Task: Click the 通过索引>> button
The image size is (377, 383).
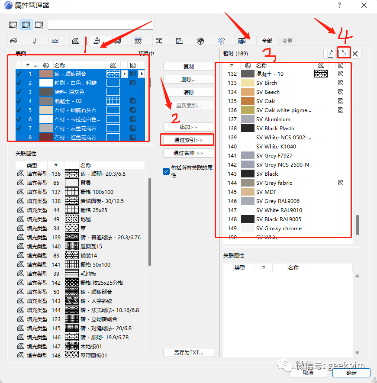Action: point(189,140)
